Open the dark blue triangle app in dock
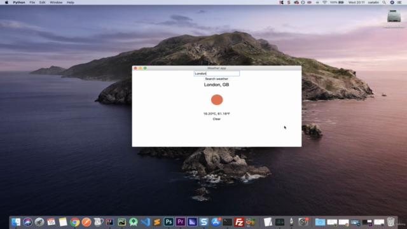 coord(192,222)
